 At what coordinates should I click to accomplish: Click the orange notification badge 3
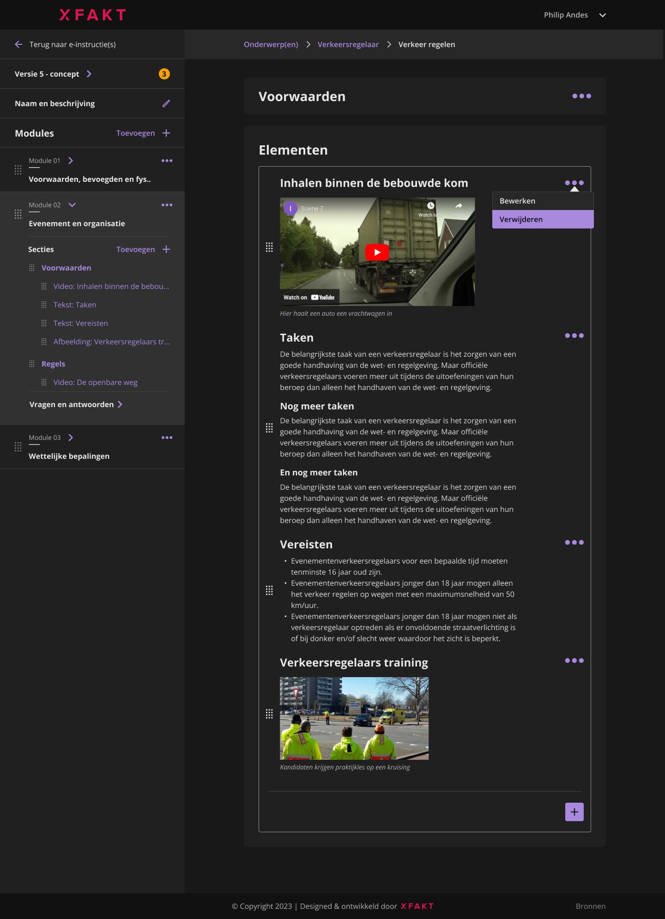point(164,74)
